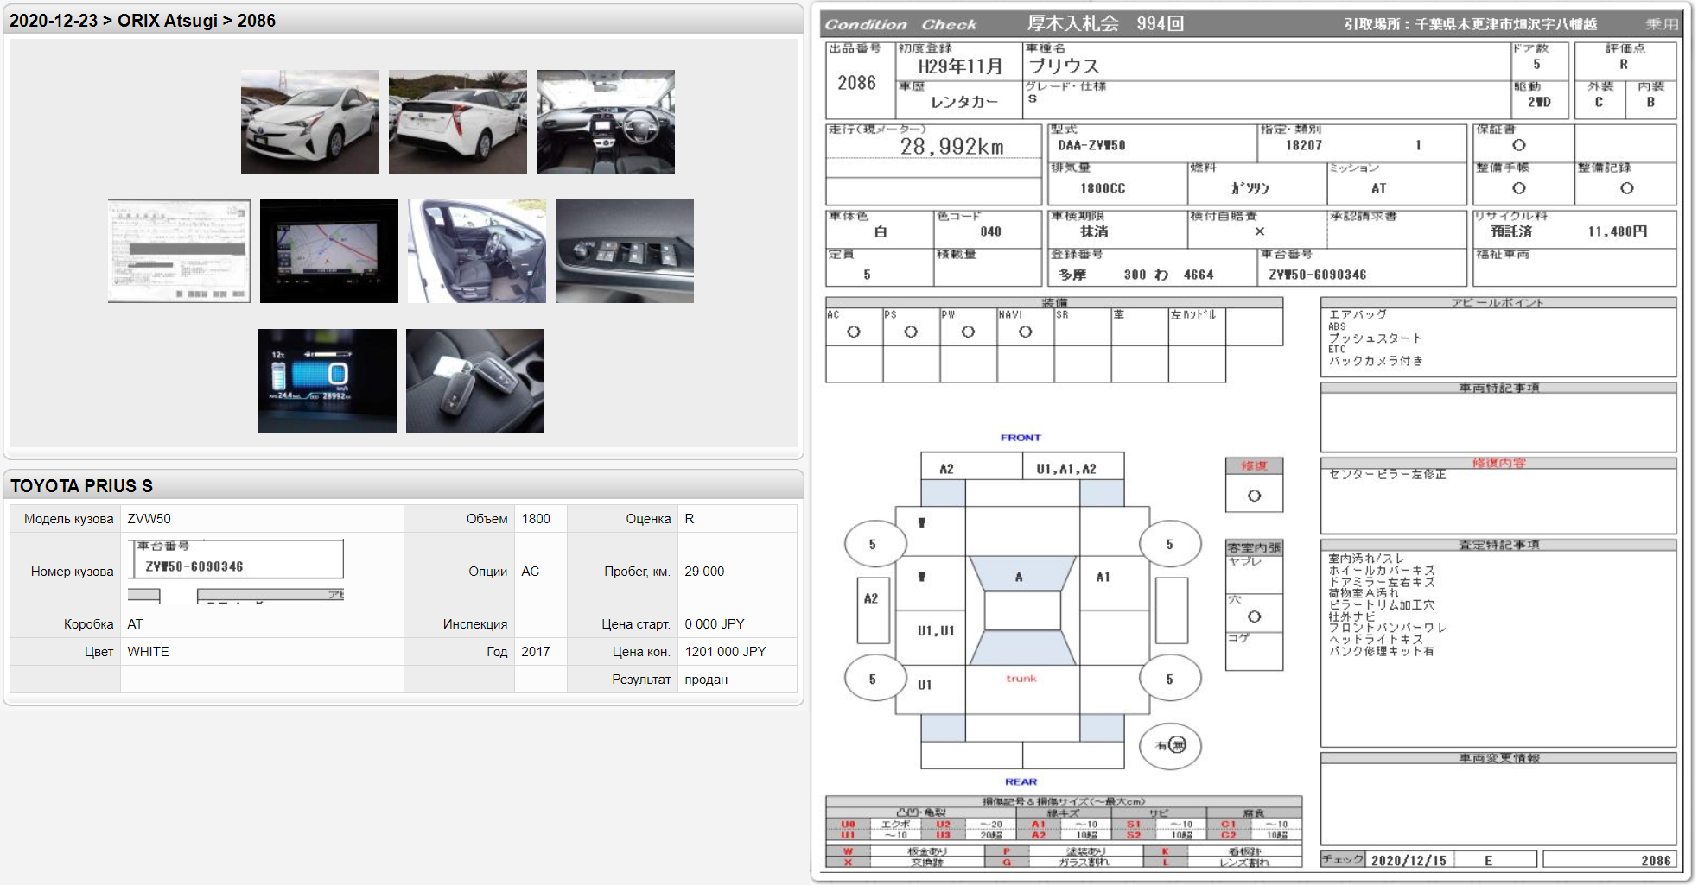Click the AT gearbox value in table

click(x=135, y=624)
